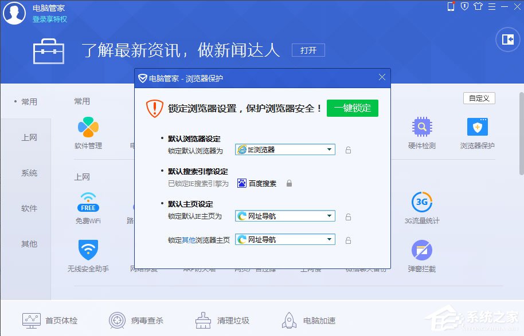Click the 一键锁定 lock button
The height and width of the screenshot is (336, 524).
(353, 108)
